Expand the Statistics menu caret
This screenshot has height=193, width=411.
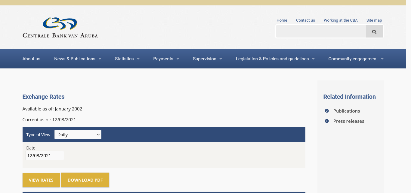(138, 59)
